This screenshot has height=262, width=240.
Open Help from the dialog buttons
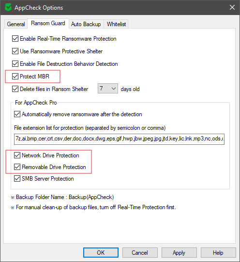(218, 252)
